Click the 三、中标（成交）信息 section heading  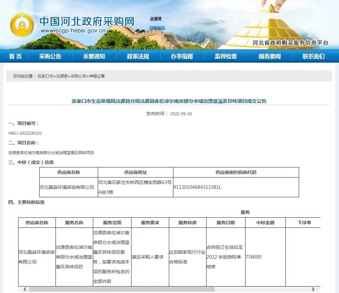click(x=31, y=162)
